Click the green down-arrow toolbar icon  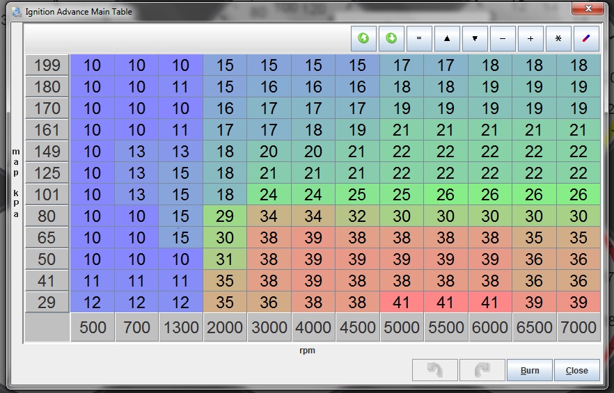[391, 38]
